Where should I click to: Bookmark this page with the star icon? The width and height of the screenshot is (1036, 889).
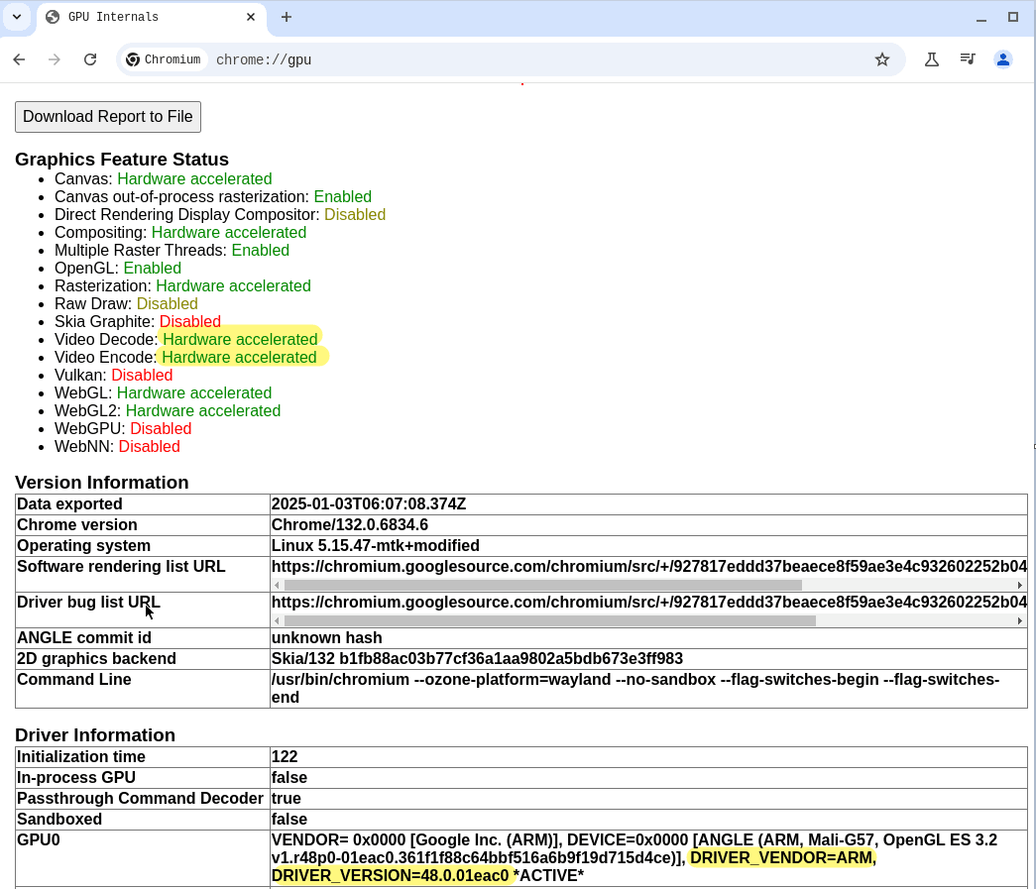pyautogui.click(x=882, y=59)
